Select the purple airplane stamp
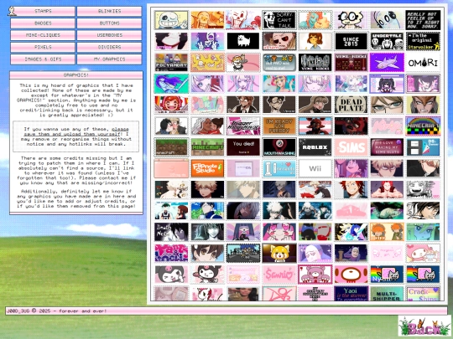 (x=387, y=62)
